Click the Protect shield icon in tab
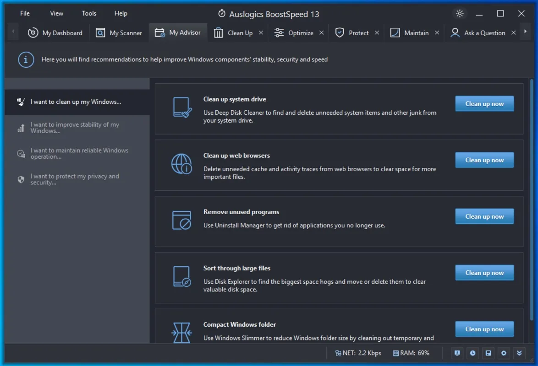This screenshot has width=538, height=366. [340, 32]
